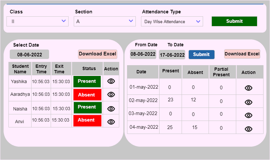Click Yashika's Present status badge
Image resolution: width=270 pixels, height=160 pixels.
click(x=87, y=81)
